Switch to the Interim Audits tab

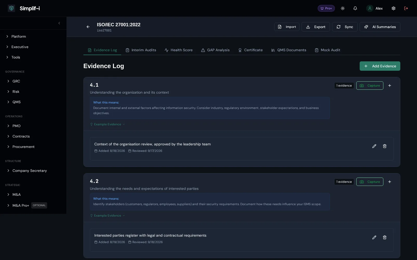coord(141,50)
